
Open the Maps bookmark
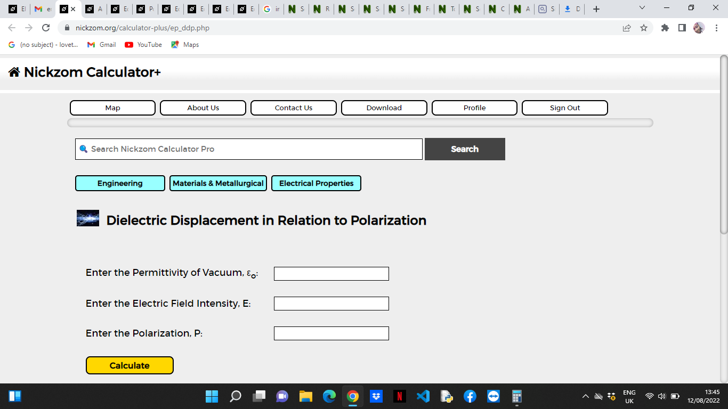(x=185, y=45)
